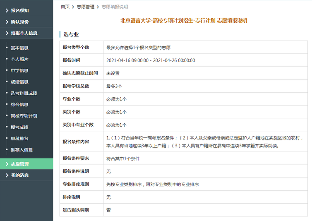Click the 类别中专业个数 row label

(x=78, y=125)
